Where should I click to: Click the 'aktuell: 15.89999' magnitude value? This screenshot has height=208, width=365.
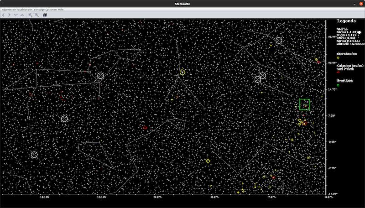[x=351, y=44]
